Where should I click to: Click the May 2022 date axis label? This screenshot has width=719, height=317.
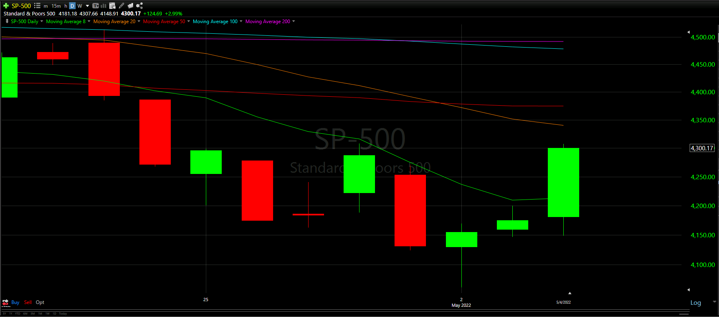coord(461,305)
